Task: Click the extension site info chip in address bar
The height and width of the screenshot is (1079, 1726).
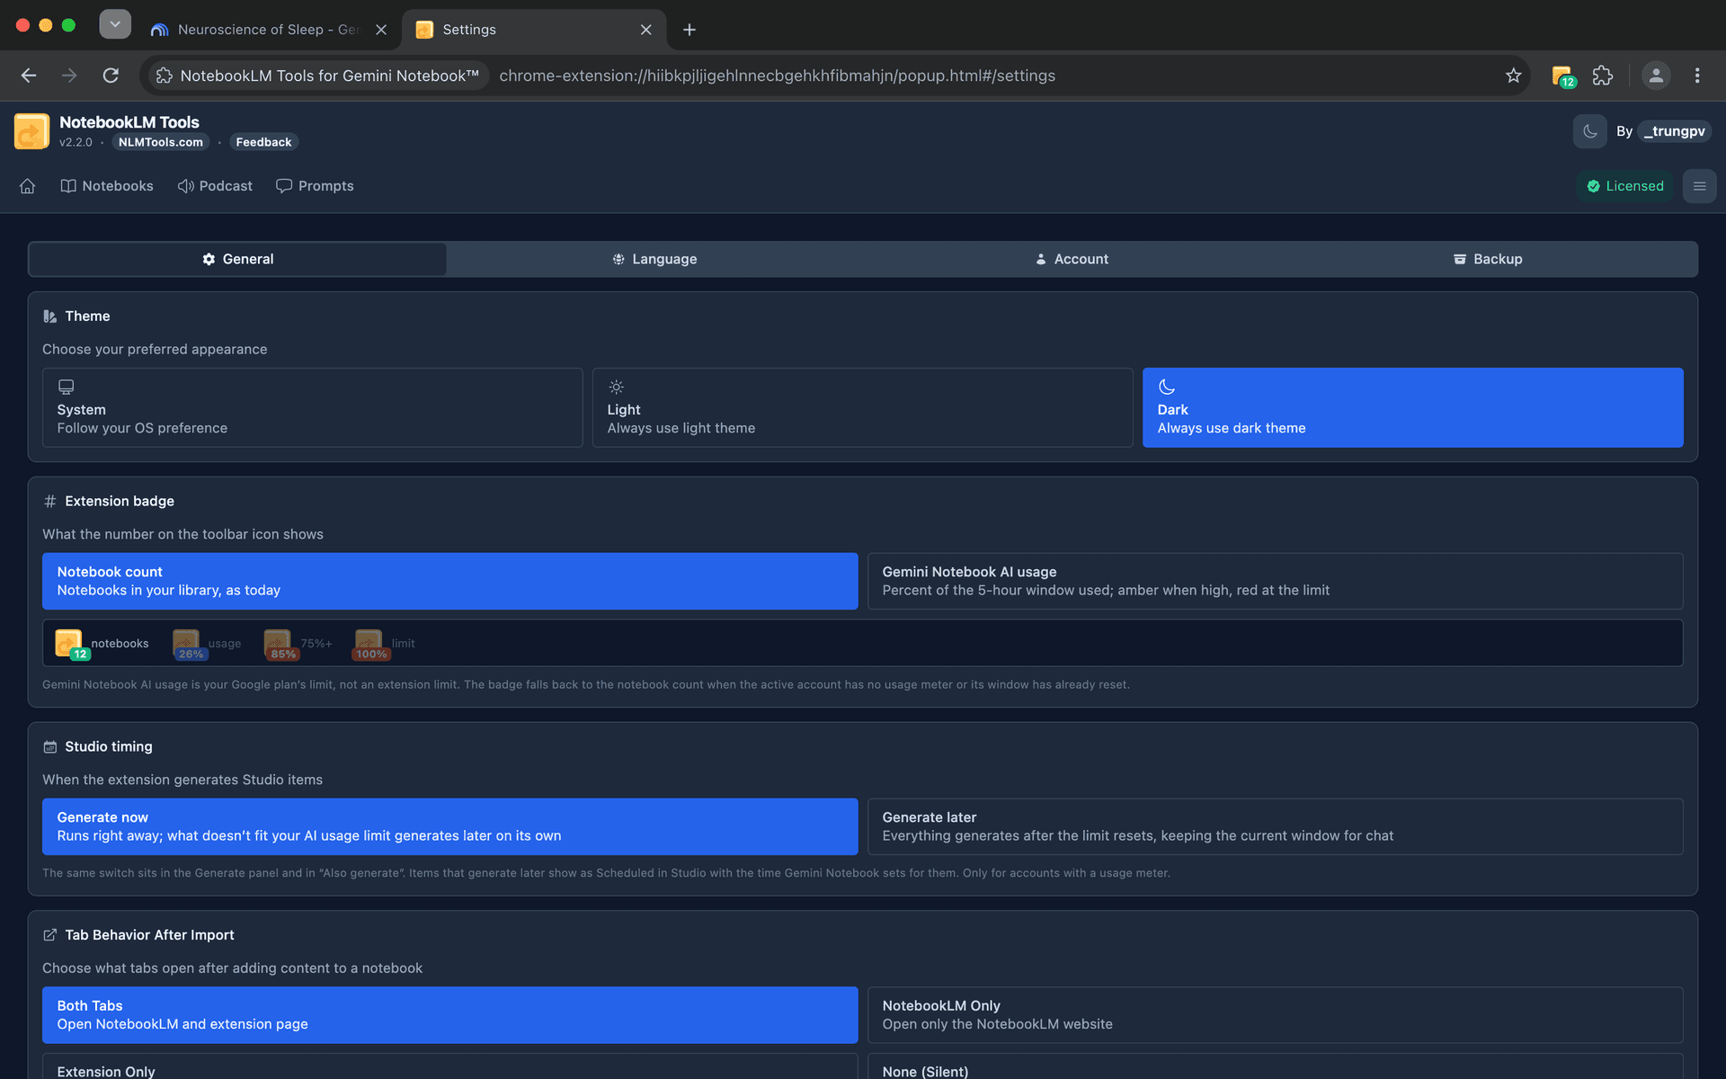Action: coord(318,76)
